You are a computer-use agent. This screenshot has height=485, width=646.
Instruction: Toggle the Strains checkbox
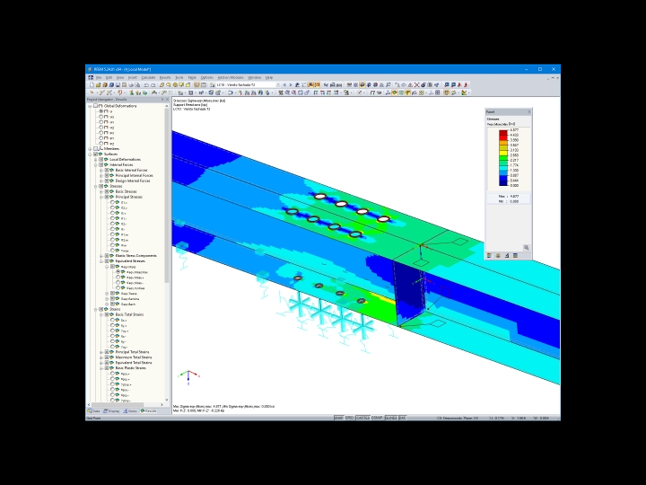point(100,309)
